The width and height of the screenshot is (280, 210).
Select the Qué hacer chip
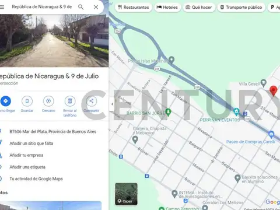tap(199, 8)
